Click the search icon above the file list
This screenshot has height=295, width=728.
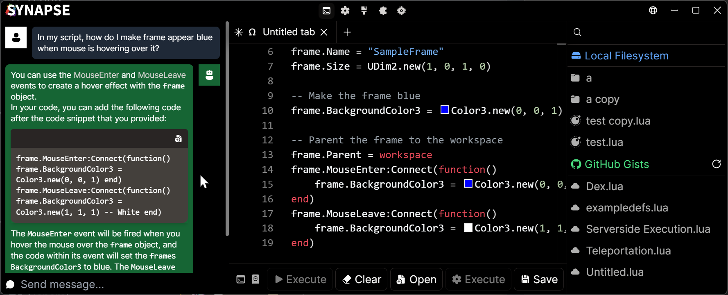click(x=577, y=32)
